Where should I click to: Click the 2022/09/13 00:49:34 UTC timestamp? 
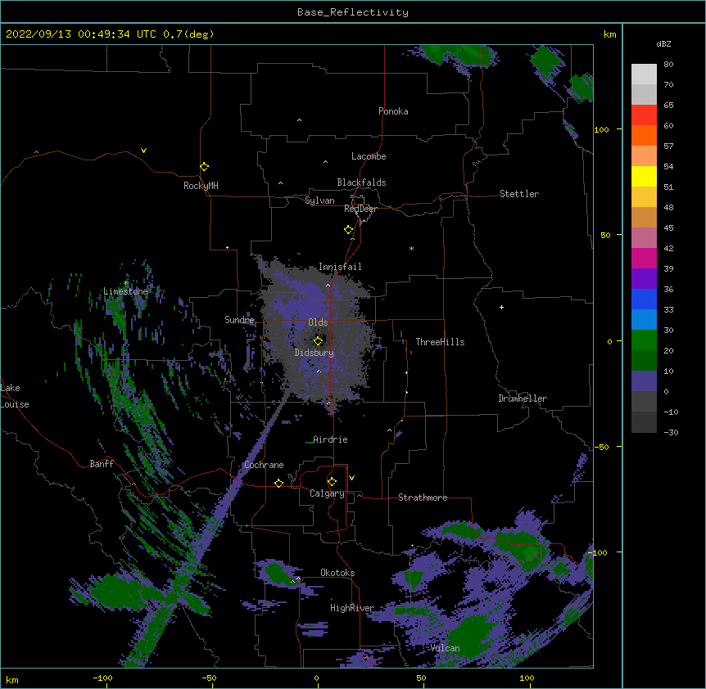pos(81,34)
